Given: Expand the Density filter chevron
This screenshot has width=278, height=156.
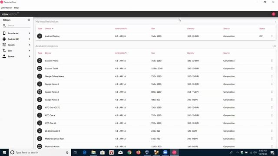Looking at the screenshot, I should click(29, 45).
